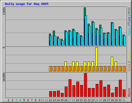This screenshot has height=103, width=132.
Task: Click the green day 3 axis label
Action: pyautogui.click(x=16, y=100)
